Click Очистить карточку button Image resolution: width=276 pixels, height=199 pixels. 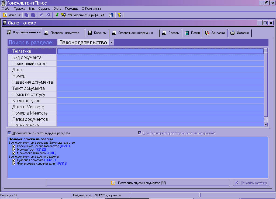point(251,183)
